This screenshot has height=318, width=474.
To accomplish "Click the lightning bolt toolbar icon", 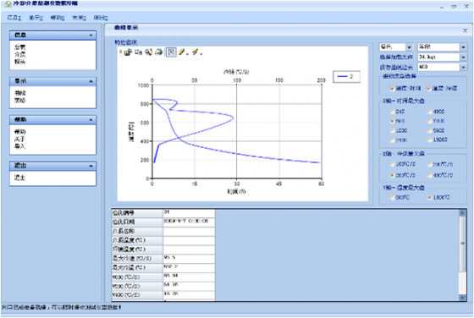I will 196,52.
